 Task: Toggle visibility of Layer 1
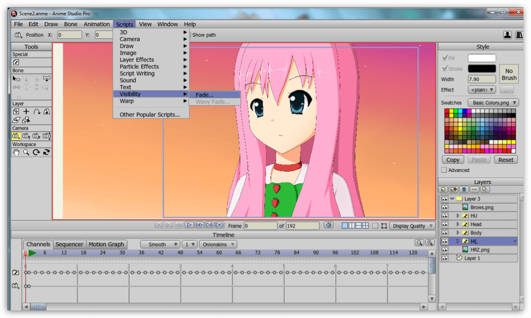pyautogui.click(x=445, y=258)
